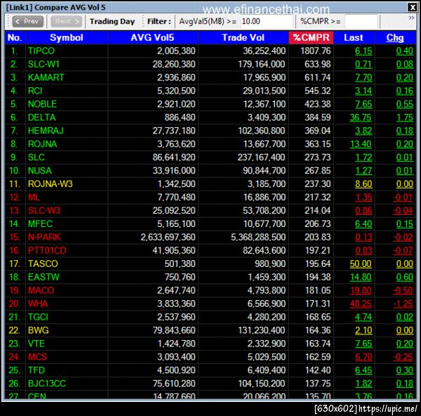Select the TIPCO symbol

tap(41, 51)
